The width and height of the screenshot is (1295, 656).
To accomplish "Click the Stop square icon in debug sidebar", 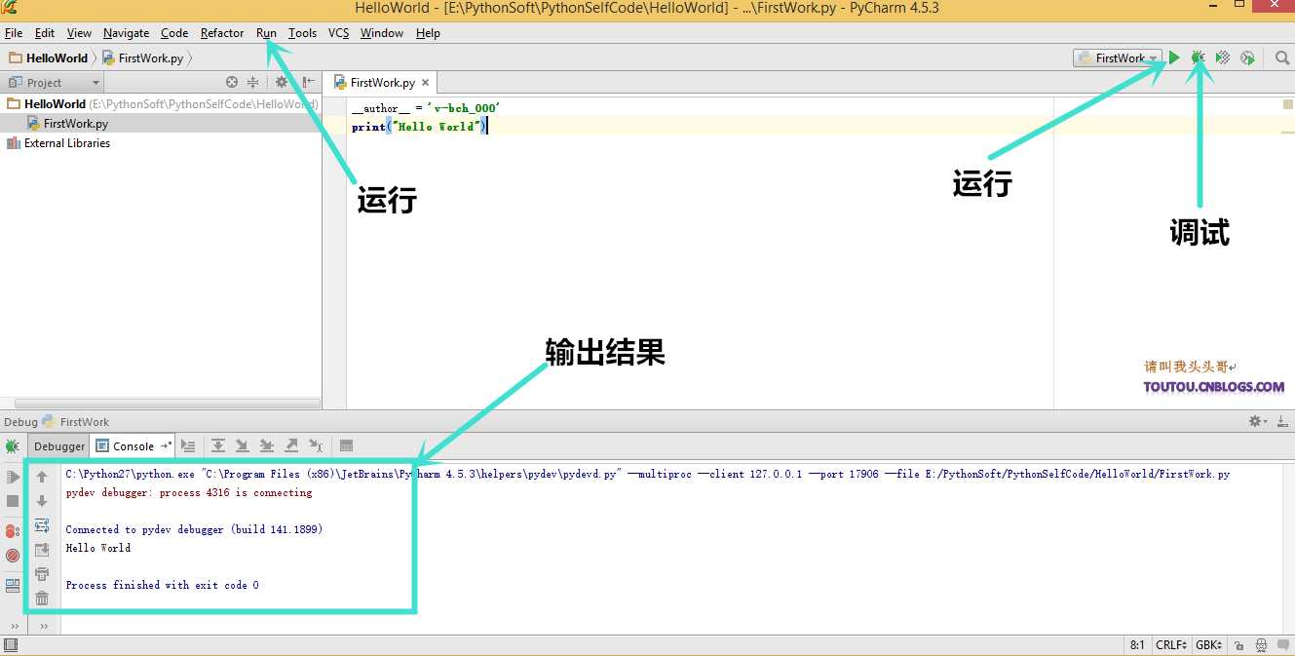I will 13,501.
